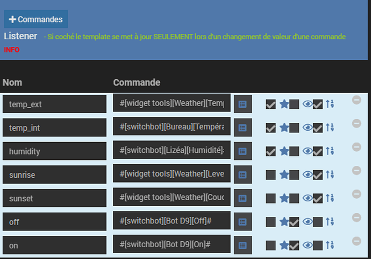The width and height of the screenshot is (371, 259).
Task: Focus the #[widget tools][Weather][Couc command field
Action: [172, 197]
